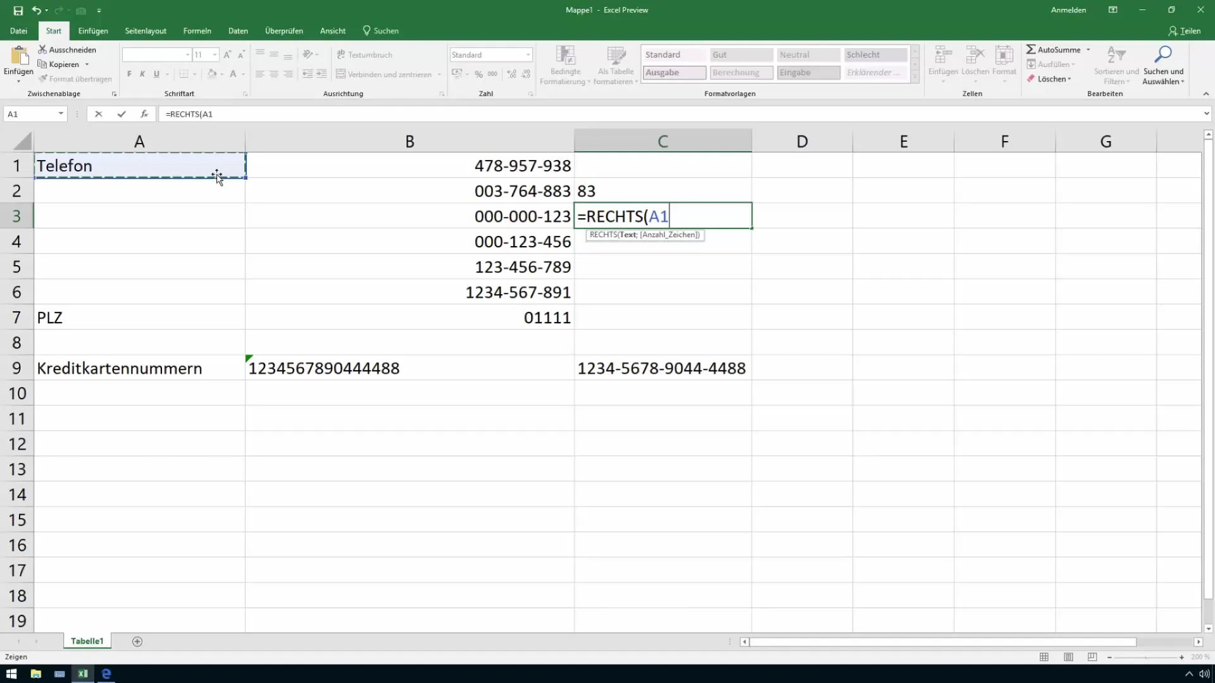Expand AutoSumme dropdown arrow
The width and height of the screenshot is (1215, 683).
(x=1088, y=49)
